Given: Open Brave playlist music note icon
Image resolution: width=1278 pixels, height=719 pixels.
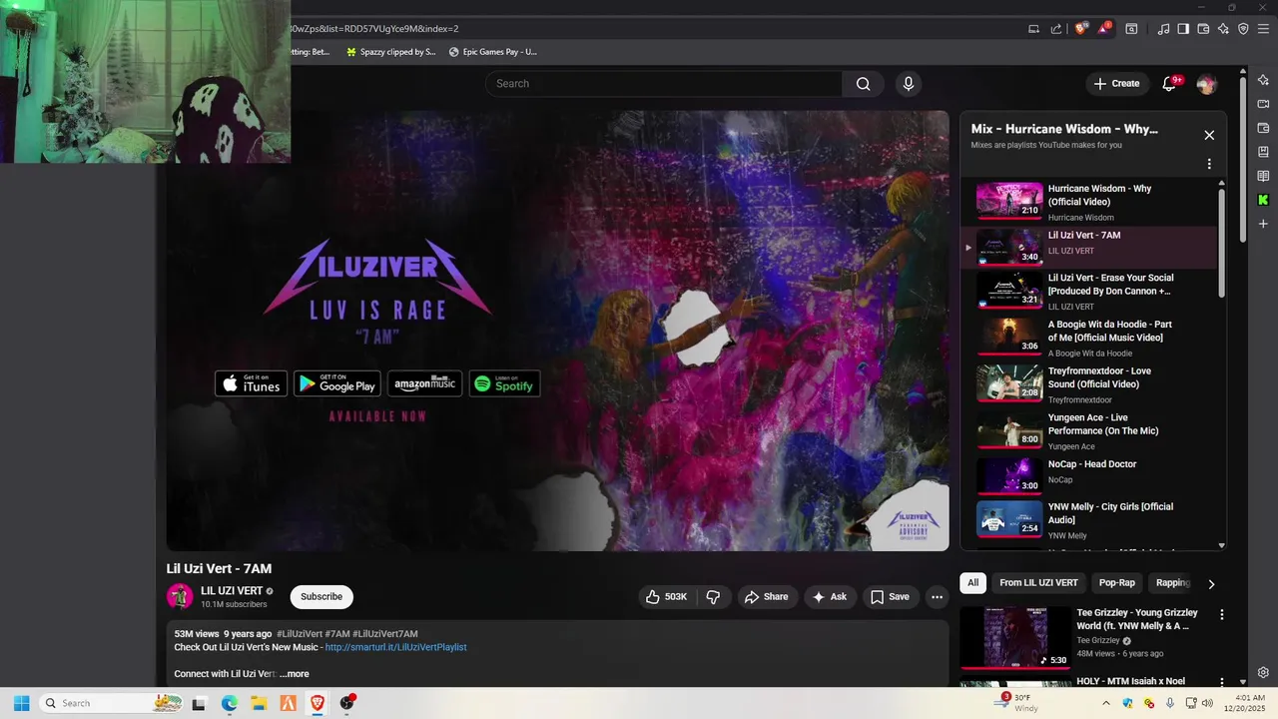Looking at the screenshot, I should coord(1163,29).
